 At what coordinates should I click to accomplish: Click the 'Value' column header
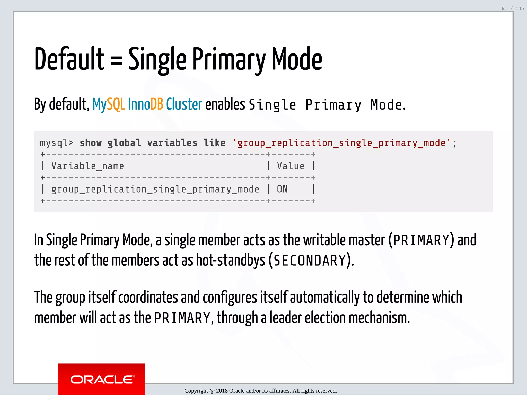[x=291, y=166]
